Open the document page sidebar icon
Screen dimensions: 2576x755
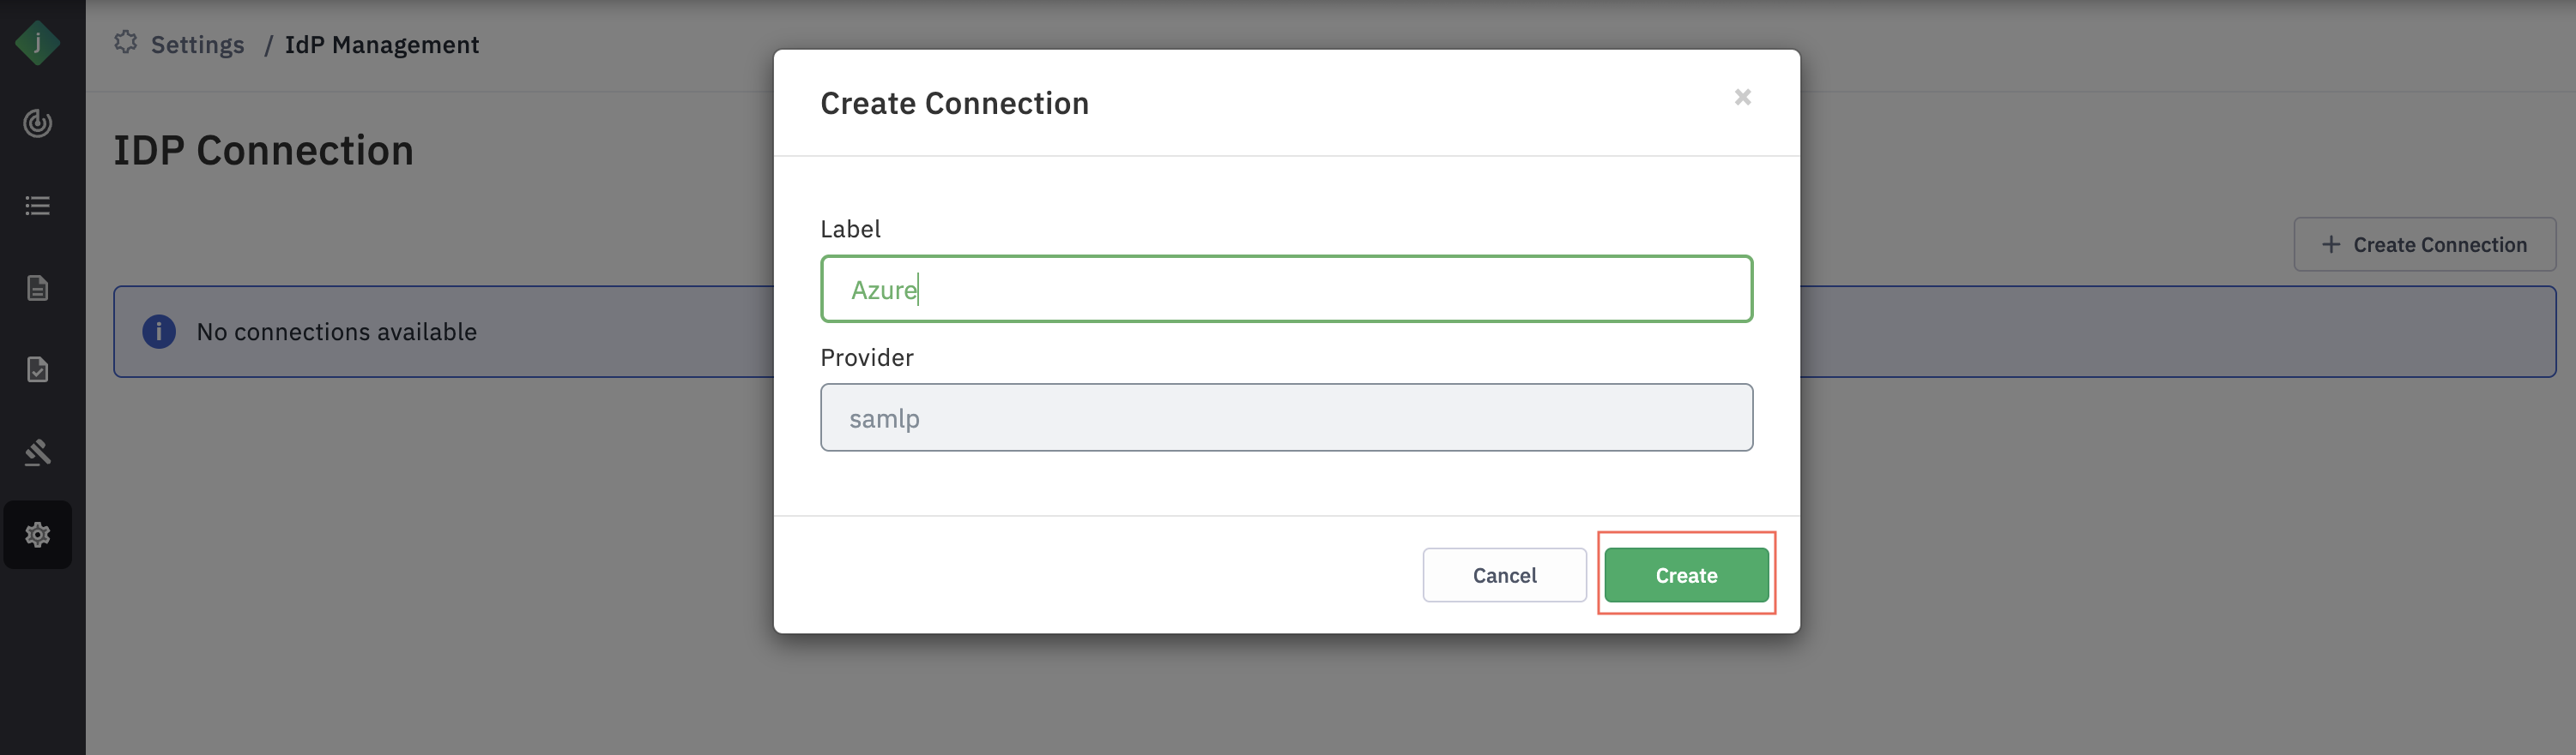[38, 288]
